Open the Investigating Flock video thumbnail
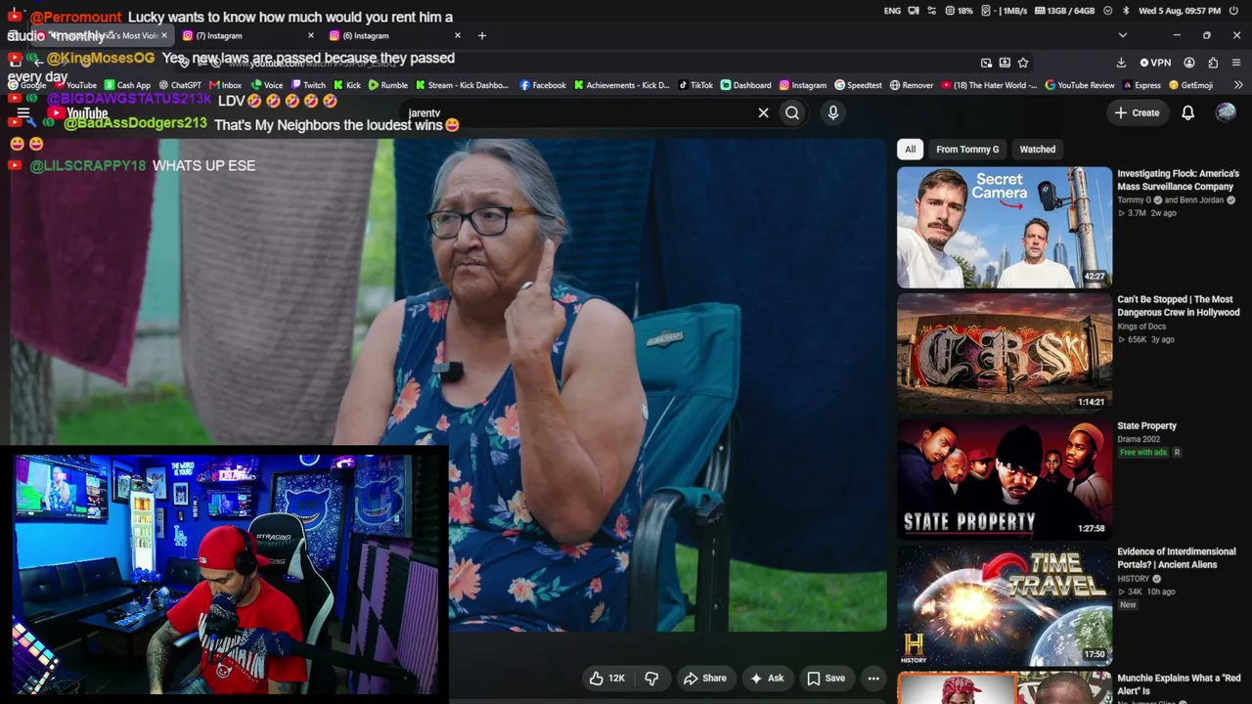This screenshot has width=1252, height=704. (x=1005, y=228)
